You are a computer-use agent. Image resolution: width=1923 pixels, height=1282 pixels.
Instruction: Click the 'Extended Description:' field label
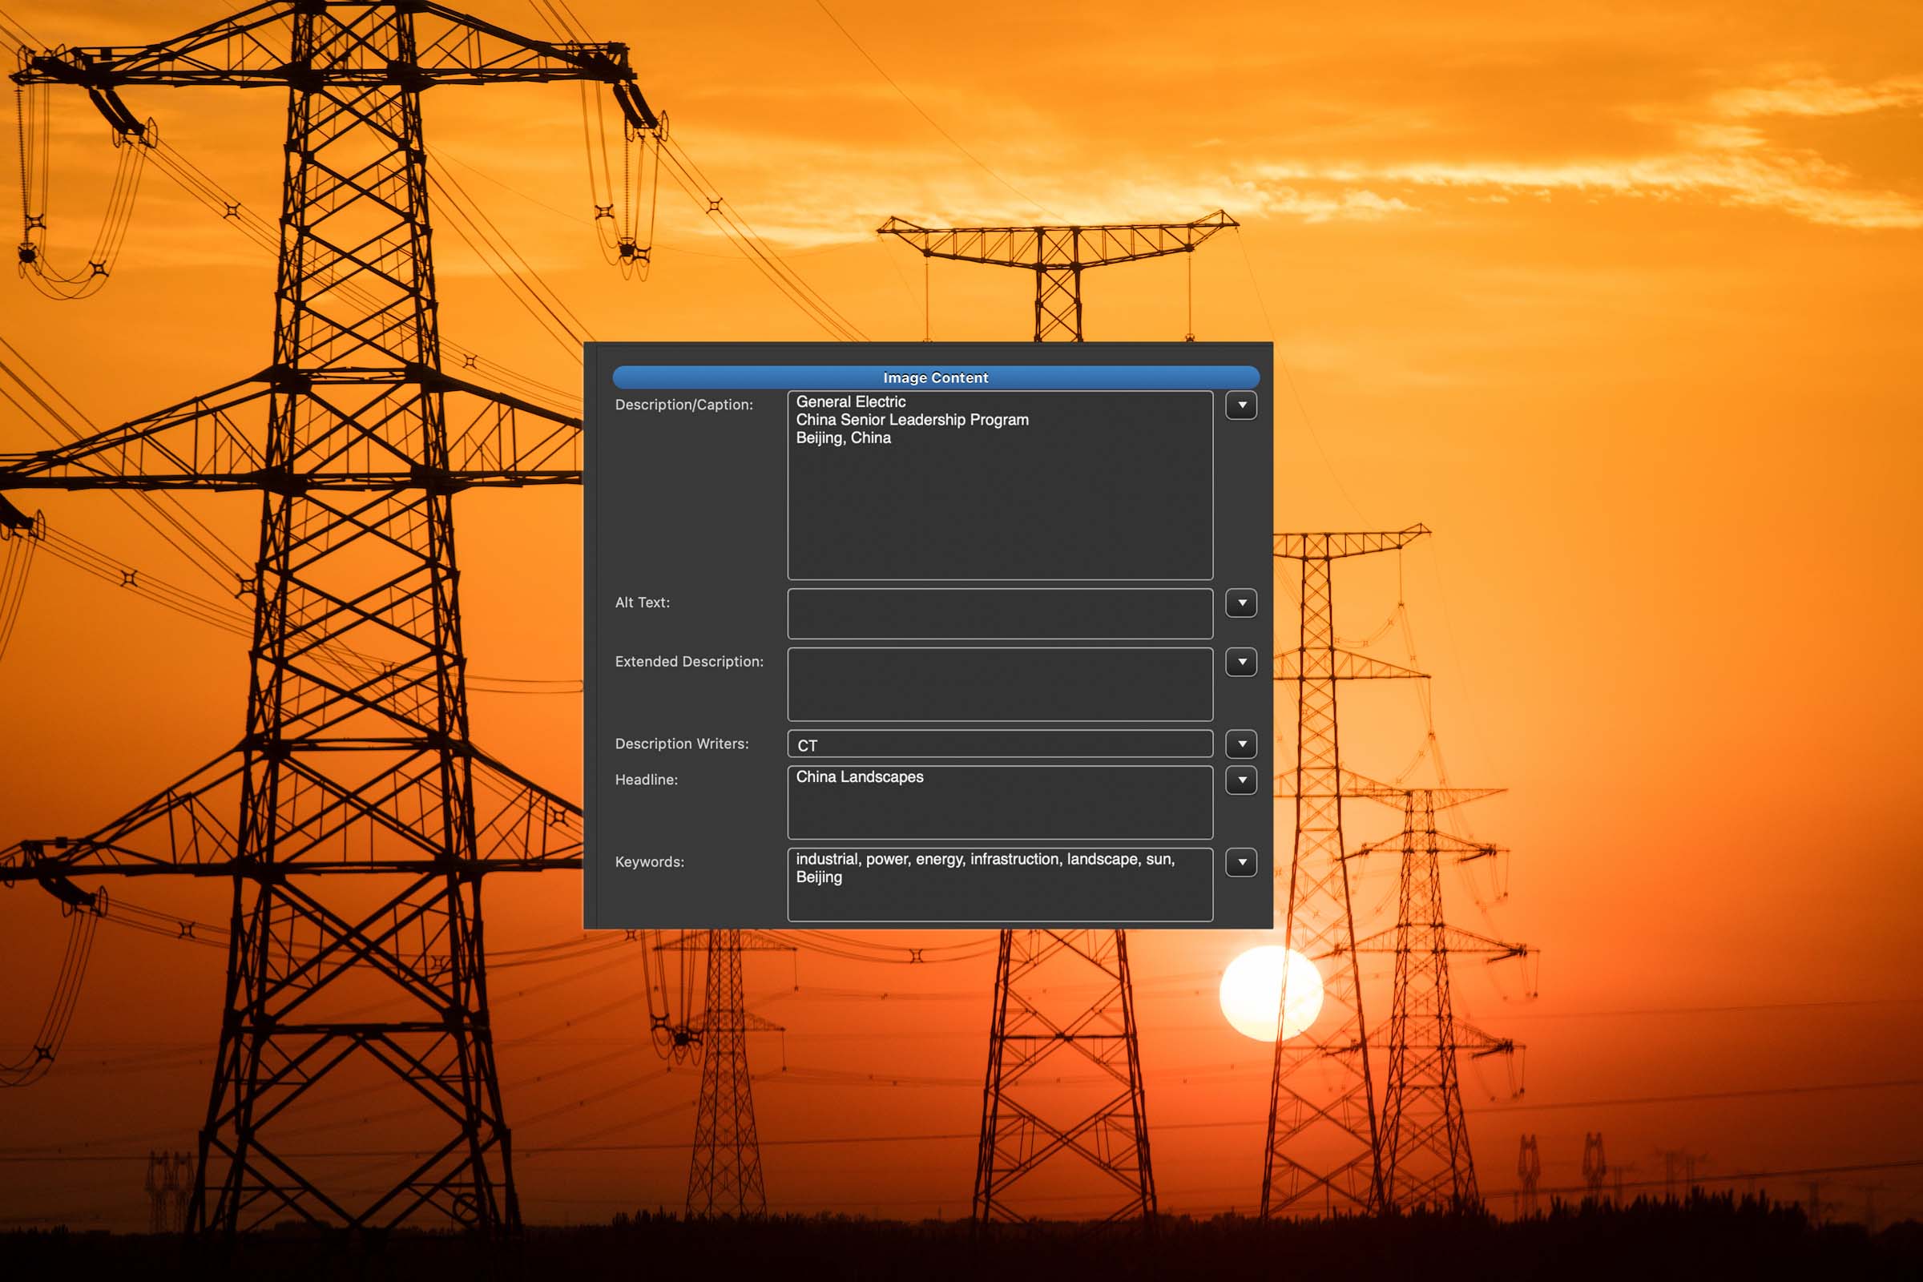click(x=688, y=662)
